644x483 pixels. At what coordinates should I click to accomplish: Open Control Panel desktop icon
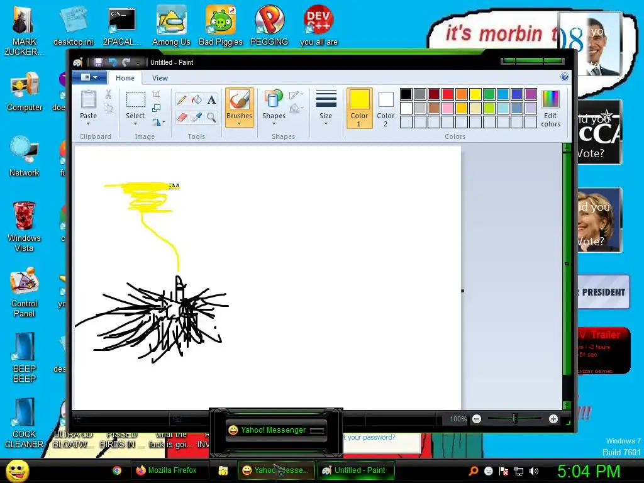pyautogui.click(x=25, y=292)
